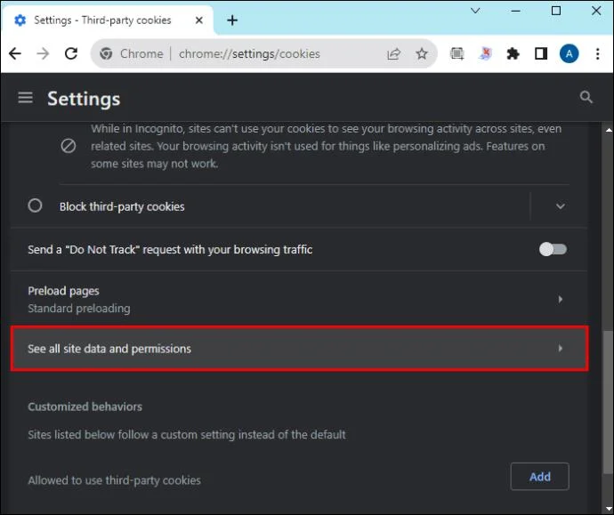Screen dimensions: 614x515
Task: Maximize the Chrome window
Action: pos(556,11)
